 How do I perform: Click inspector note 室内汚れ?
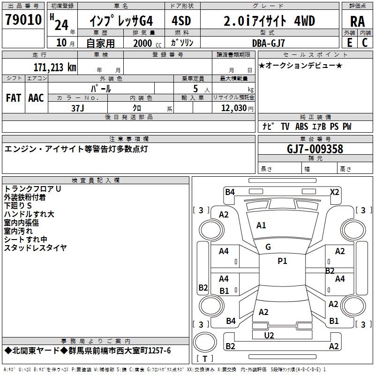[18, 231]
